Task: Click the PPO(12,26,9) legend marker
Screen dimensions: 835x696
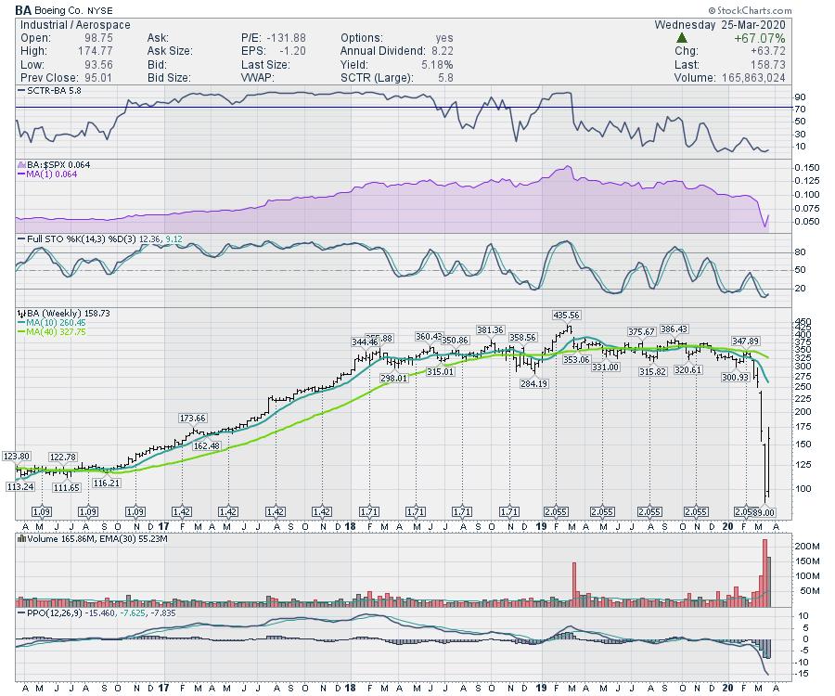Action: (19, 613)
